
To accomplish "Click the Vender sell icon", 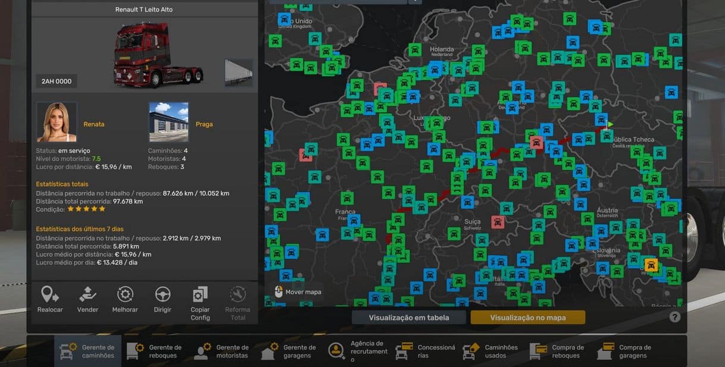I will coord(87,294).
